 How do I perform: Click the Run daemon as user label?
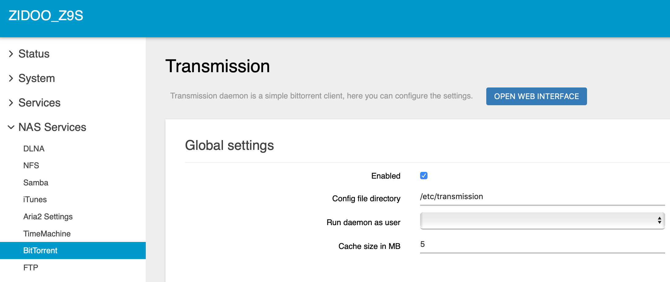363,222
